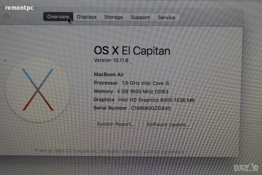
Task: Open the Storage tab
Action: pyautogui.click(x=113, y=17)
